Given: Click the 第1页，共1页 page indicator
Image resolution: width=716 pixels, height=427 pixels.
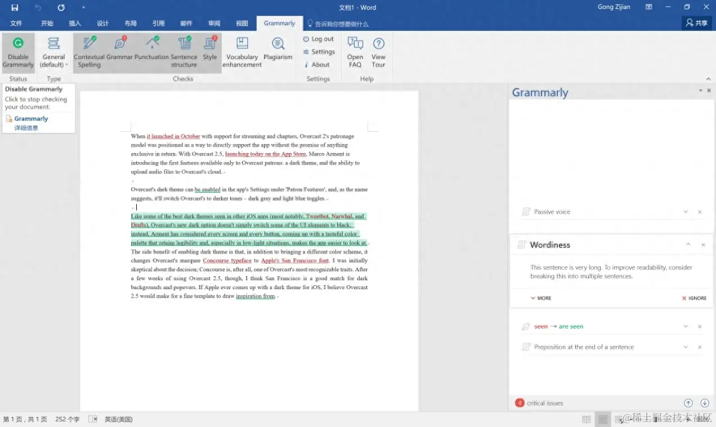Looking at the screenshot, I should tap(25, 419).
